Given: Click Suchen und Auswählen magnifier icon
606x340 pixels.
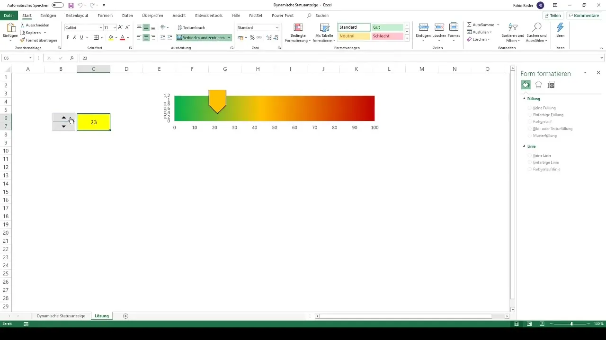Looking at the screenshot, I should [x=536, y=27].
